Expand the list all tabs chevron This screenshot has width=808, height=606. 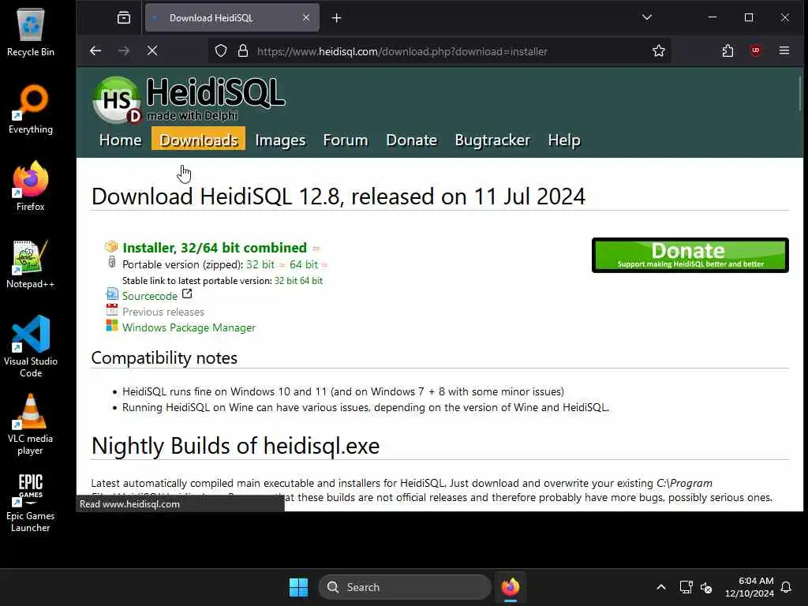[647, 17]
